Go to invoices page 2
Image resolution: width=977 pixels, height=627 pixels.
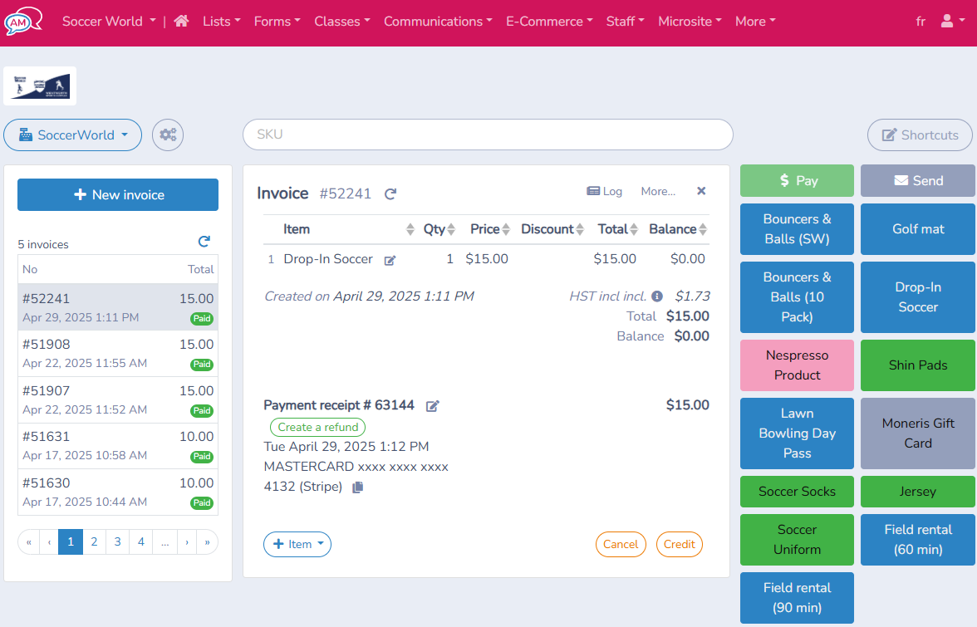[x=94, y=541]
